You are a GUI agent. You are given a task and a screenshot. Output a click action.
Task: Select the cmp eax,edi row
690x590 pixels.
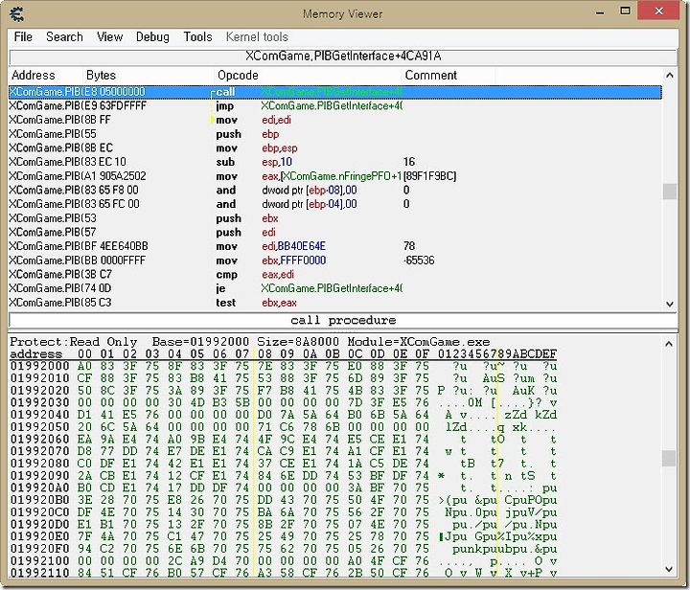(334, 275)
